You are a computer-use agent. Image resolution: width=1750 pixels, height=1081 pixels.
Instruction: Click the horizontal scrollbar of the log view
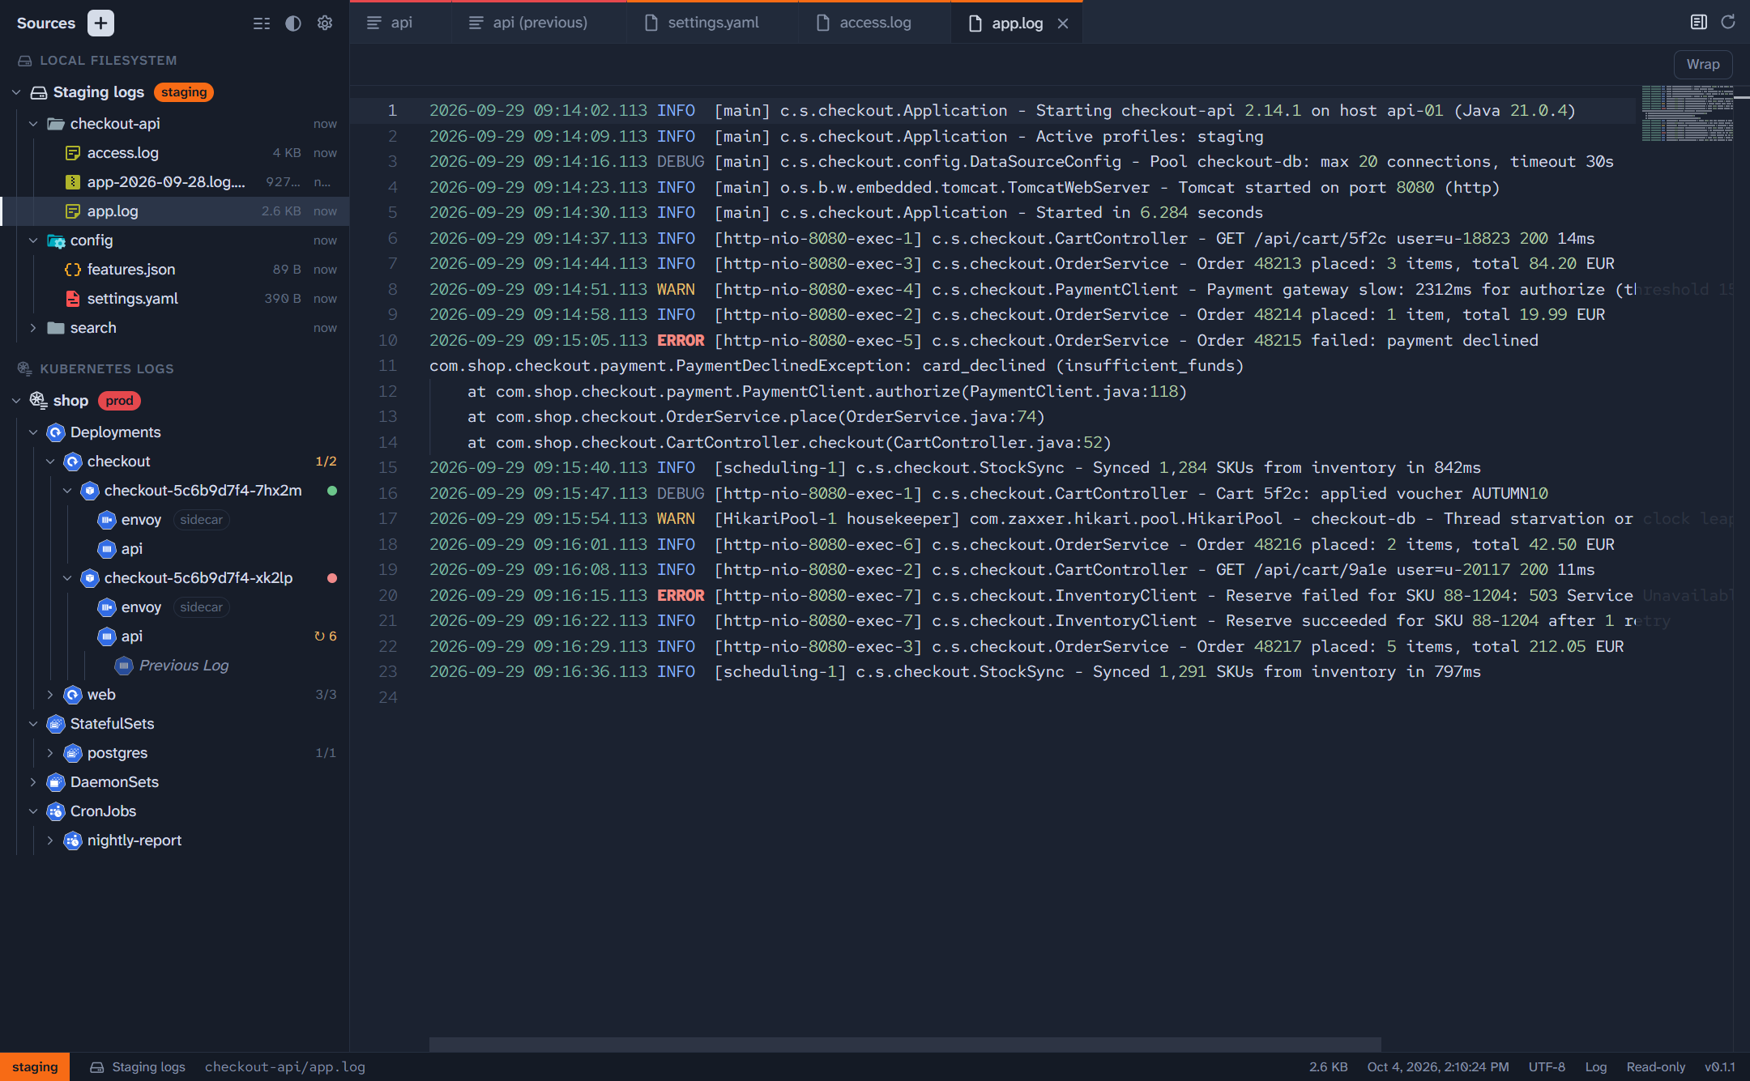pyautogui.click(x=905, y=1045)
